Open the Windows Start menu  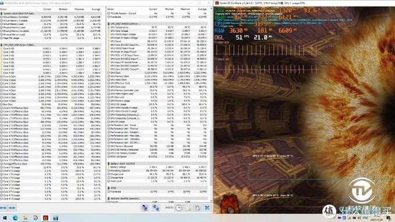click(x=5, y=218)
